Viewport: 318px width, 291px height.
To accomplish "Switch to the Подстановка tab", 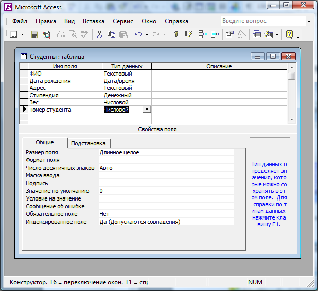I will coord(89,143).
